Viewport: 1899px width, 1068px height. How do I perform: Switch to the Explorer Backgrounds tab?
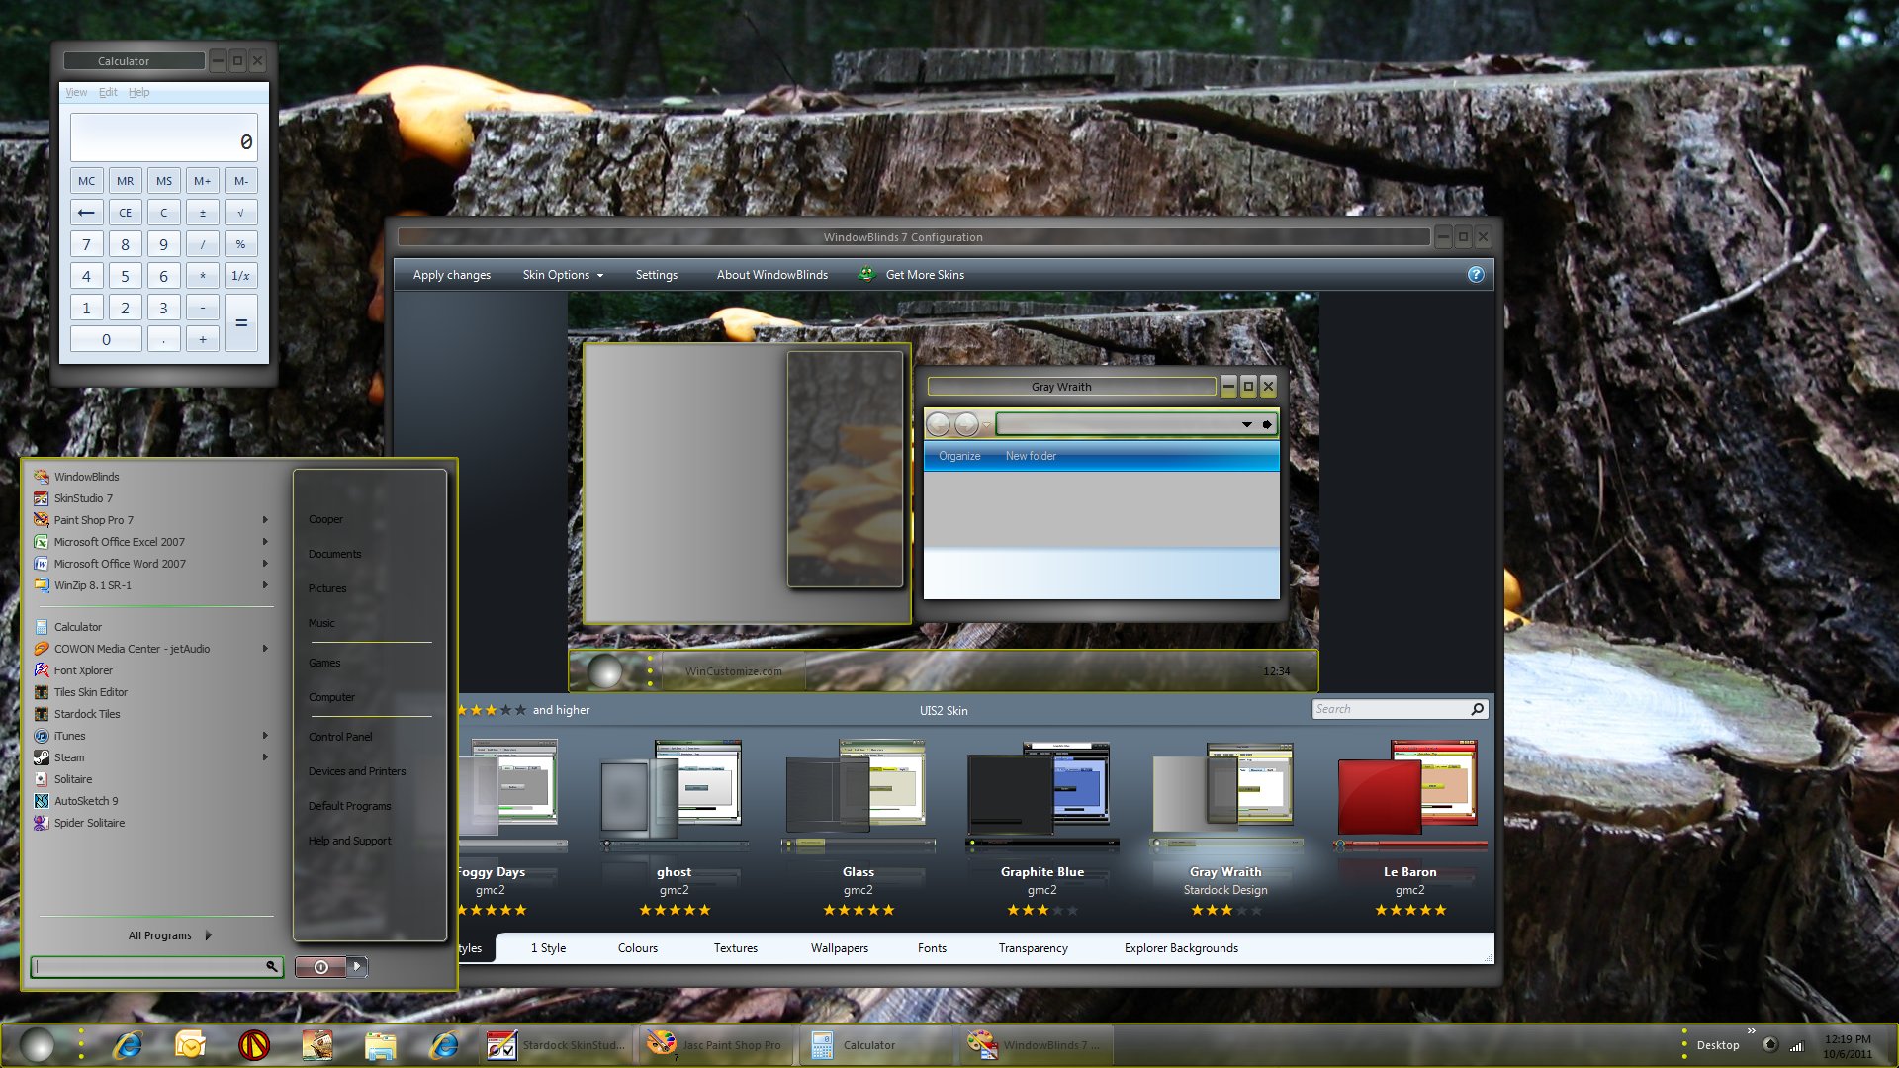1181,948
